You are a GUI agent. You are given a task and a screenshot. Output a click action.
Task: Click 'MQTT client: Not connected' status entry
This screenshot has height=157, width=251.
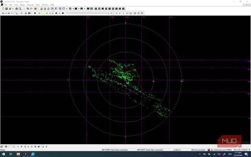(152, 150)
